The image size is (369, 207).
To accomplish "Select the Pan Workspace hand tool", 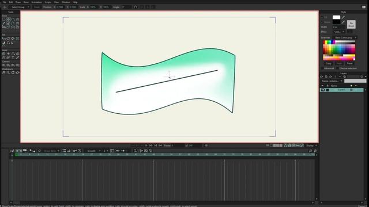I will (x=4, y=72).
